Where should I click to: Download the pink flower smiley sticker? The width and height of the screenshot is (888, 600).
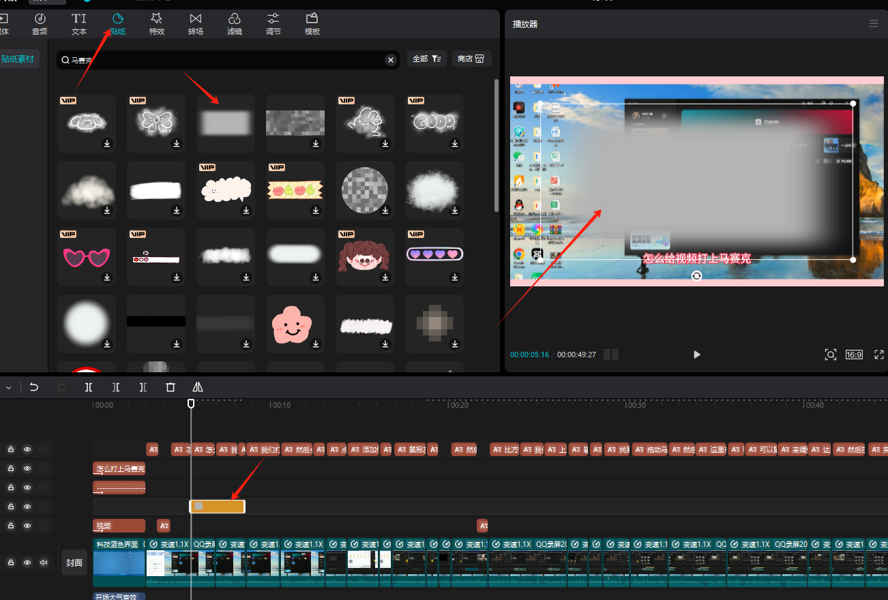point(316,344)
